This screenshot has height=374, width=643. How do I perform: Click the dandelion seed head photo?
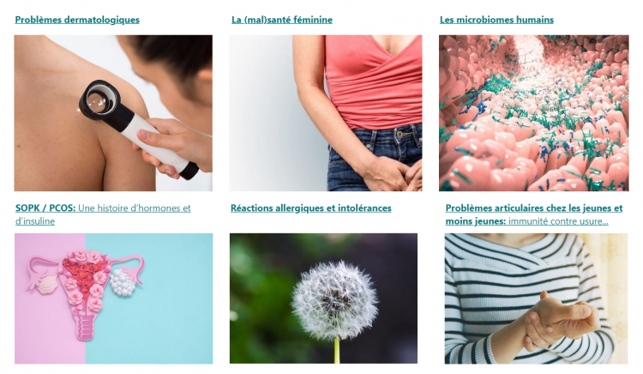point(323,299)
